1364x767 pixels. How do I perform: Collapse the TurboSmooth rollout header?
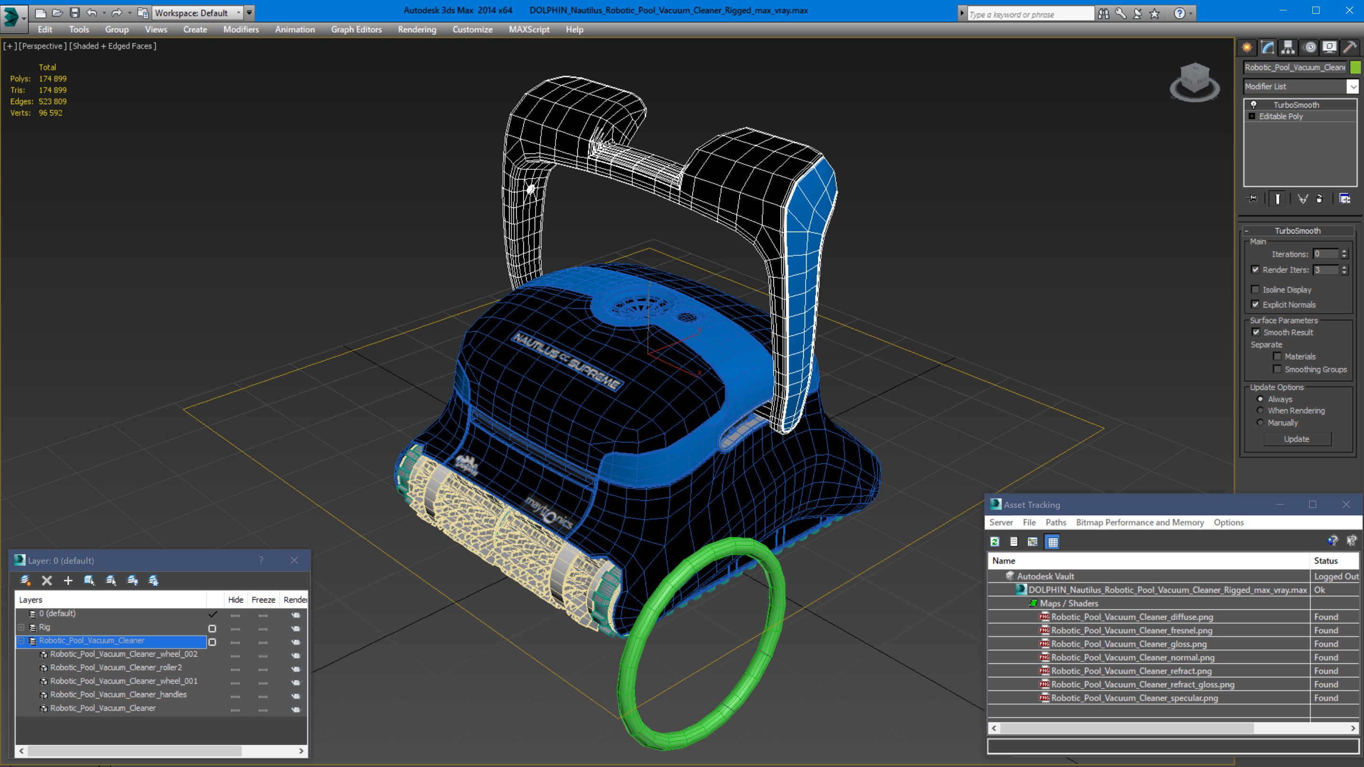tap(1297, 230)
